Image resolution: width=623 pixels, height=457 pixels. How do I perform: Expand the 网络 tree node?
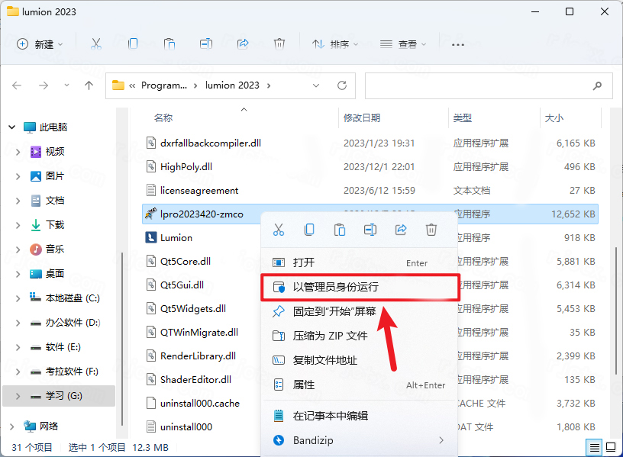(x=12, y=426)
